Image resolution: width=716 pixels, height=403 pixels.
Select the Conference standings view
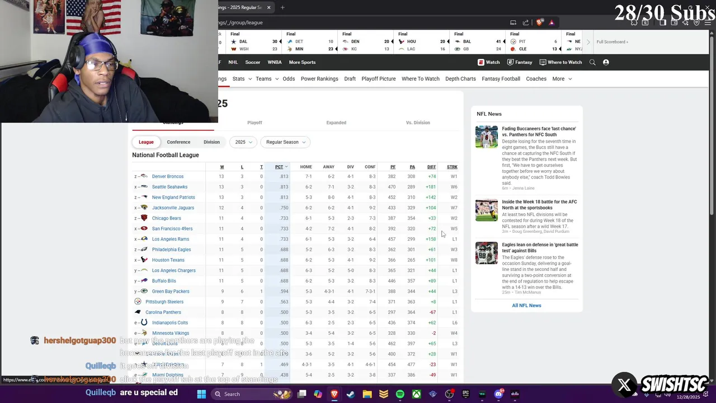click(x=178, y=142)
